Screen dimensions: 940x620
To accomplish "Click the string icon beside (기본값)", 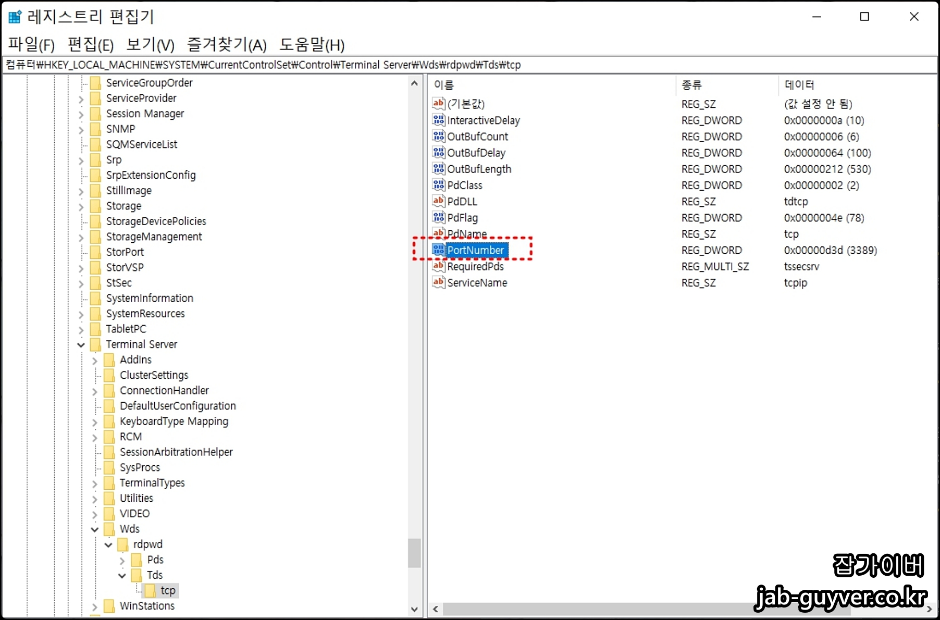I will (x=439, y=104).
